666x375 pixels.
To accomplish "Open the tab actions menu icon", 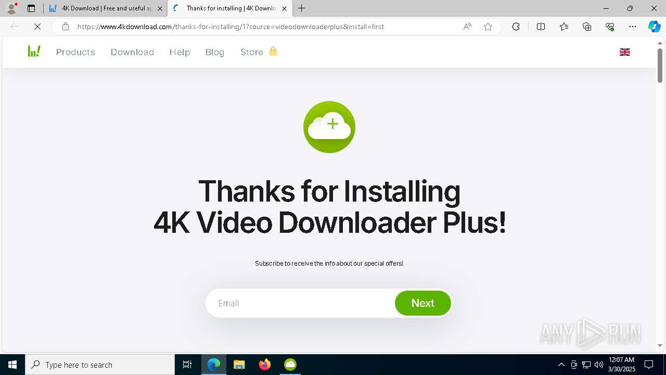I will click(31, 8).
